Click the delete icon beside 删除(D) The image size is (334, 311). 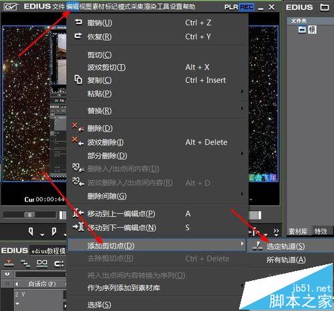tap(78, 127)
